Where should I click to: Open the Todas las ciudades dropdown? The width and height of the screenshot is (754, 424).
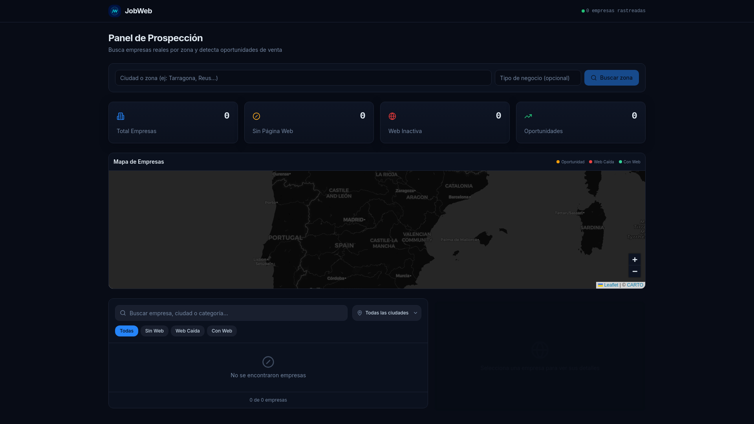[x=387, y=313]
